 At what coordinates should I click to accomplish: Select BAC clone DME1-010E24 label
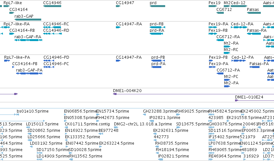click(x=249, y=97)
